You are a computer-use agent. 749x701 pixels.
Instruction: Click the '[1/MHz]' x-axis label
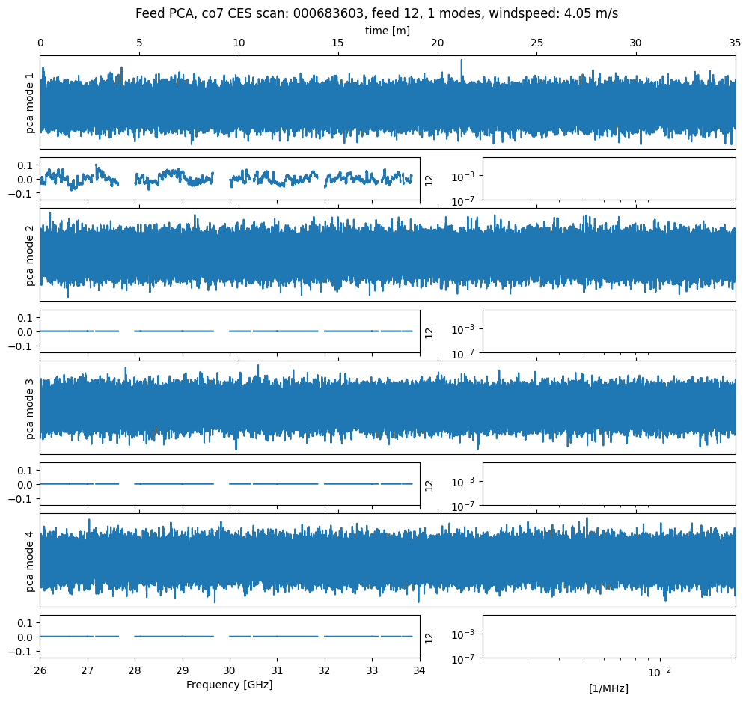(608, 688)
